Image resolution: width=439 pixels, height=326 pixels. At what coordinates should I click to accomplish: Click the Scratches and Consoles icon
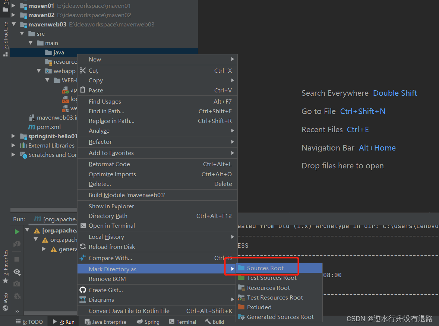(x=23, y=155)
